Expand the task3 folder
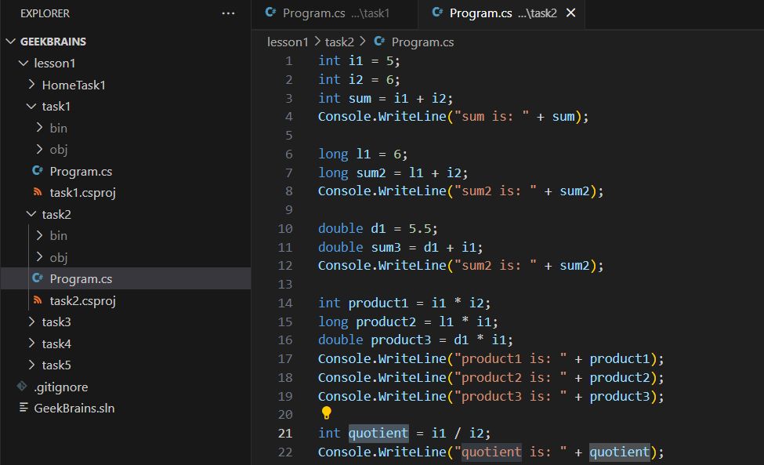Screen dimensions: 764x465 [31, 322]
